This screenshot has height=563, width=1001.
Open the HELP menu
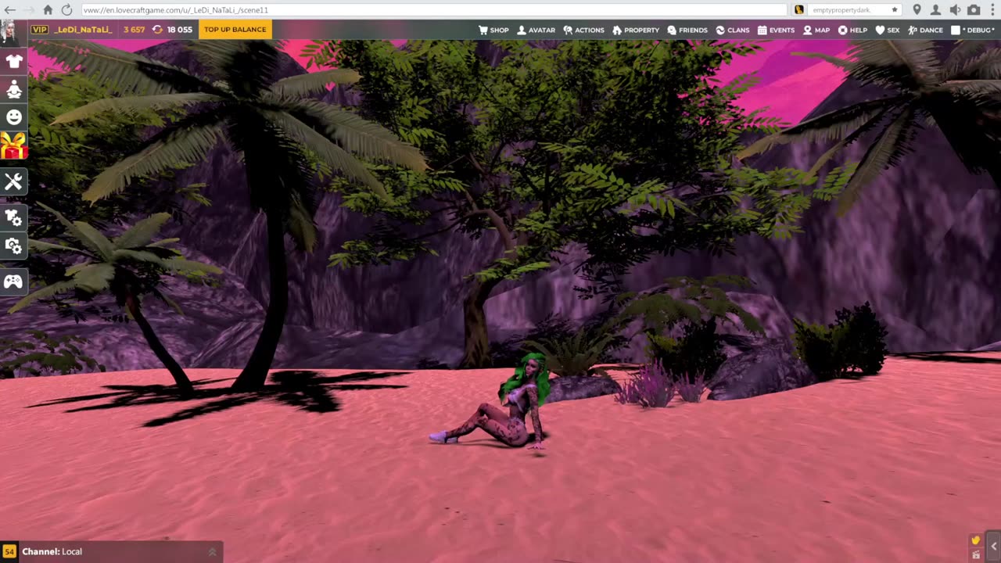coord(852,30)
